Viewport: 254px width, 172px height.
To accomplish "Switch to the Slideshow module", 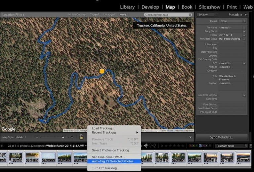I will point(209,7).
